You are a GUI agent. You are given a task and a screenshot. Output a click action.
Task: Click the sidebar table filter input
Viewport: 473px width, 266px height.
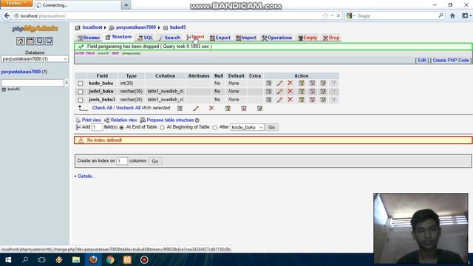tap(33, 83)
